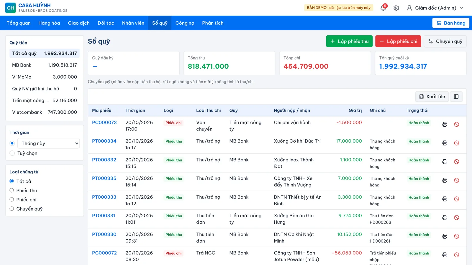The image size is (472, 265).
Task: Filter by Phiếu chi vouchers
Action: coord(12,199)
